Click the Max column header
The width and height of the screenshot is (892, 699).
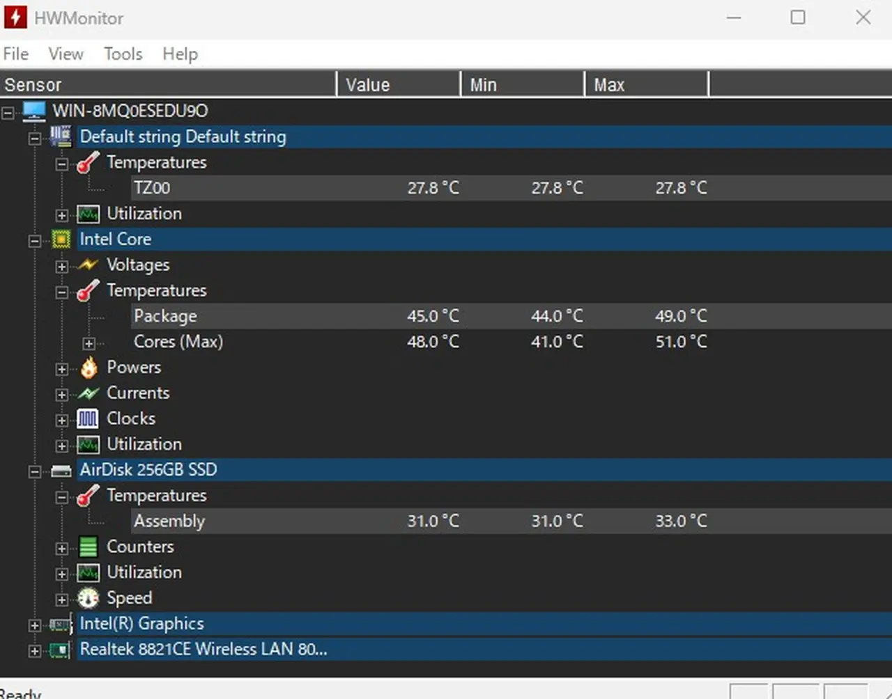click(645, 85)
